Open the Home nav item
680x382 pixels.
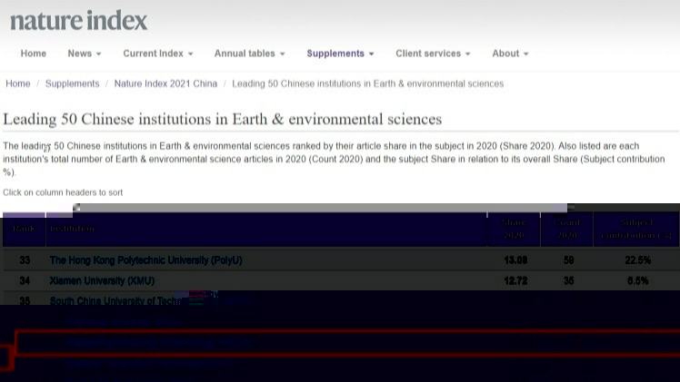(x=34, y=54)
